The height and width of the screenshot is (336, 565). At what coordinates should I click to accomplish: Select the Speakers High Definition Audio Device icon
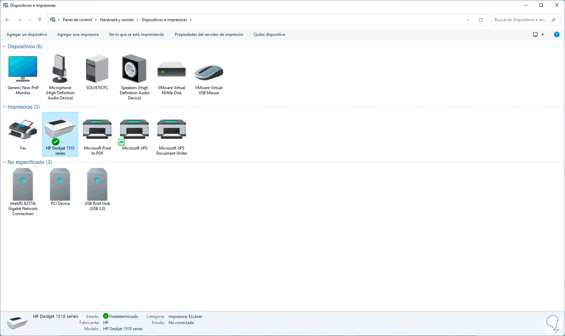coord(134,69)
